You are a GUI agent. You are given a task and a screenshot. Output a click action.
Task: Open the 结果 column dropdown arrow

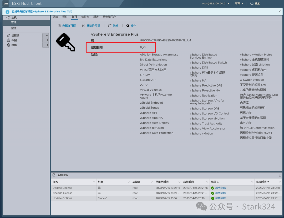(252, 182)
